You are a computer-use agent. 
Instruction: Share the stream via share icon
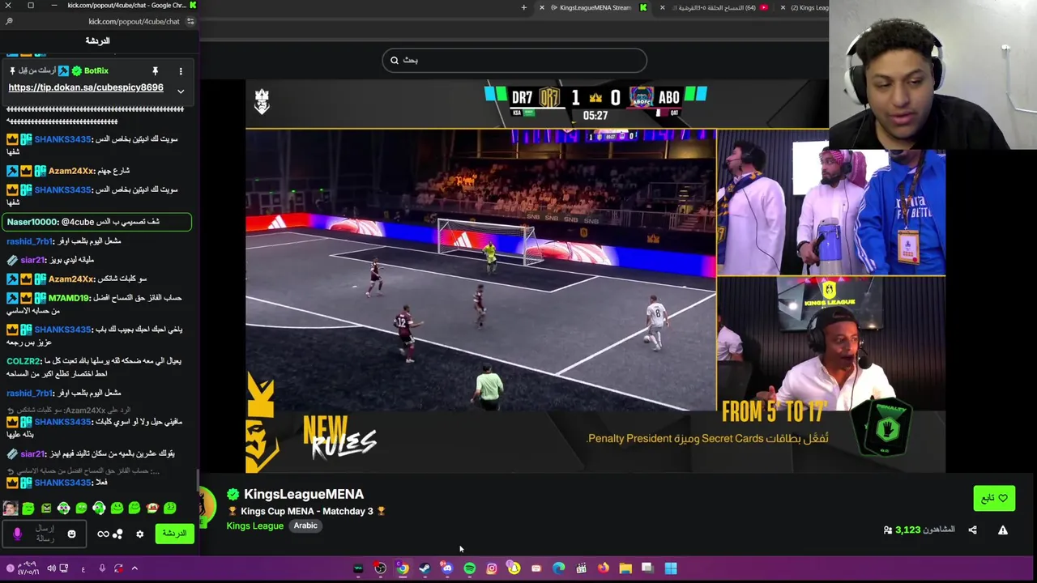(972, 530)
